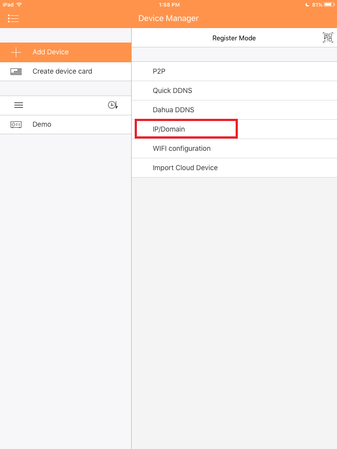Select P2P register mode
Image resolution: width=337 pixels, height=449 pixels.
pos(159,71)
